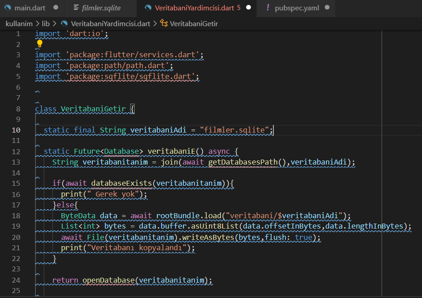Click the class symbol icon in breadcrumb
The height and width of the screenshot is (298, 422).
click(163, 23)
